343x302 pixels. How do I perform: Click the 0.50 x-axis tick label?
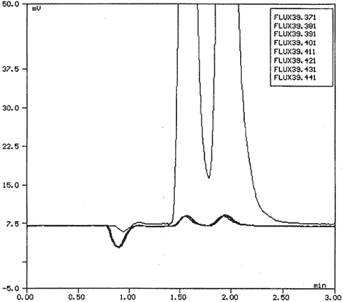tap(78, 298)
